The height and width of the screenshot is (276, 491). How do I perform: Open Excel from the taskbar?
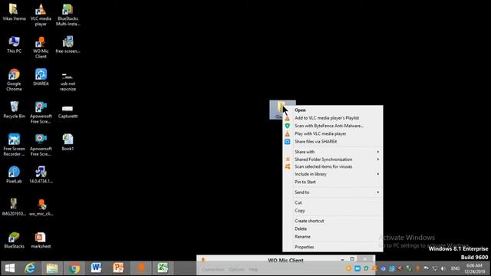(163, 268)
